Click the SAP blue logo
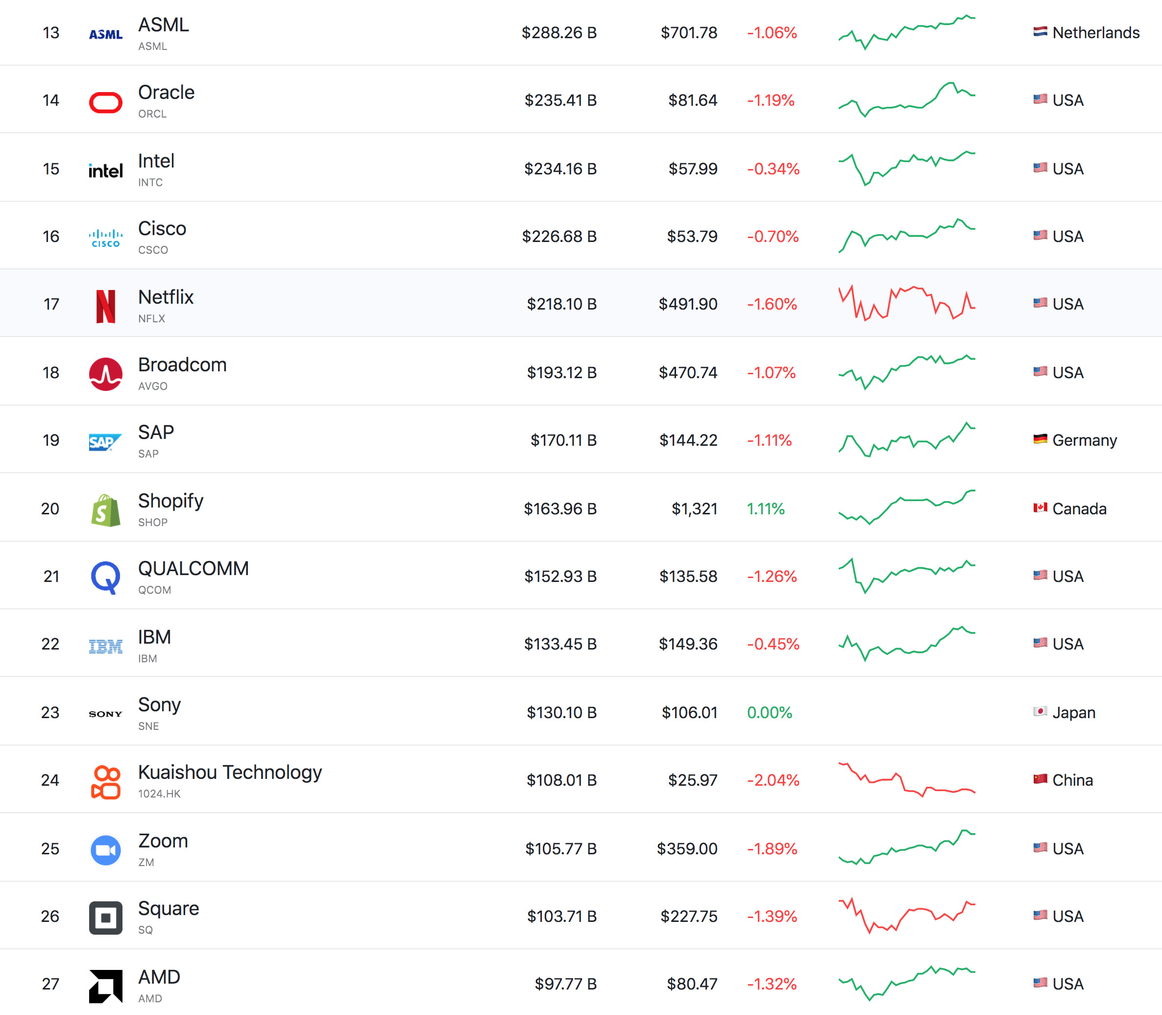Image resolution: width=1162 pixels, height=1015 pixels. [106, 442]
